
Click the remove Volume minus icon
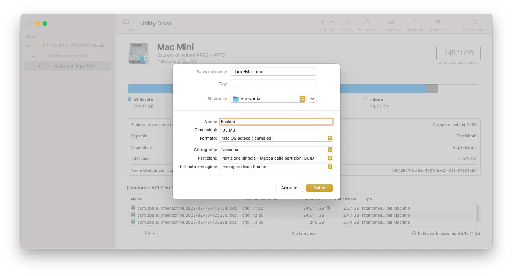point(332,22)
